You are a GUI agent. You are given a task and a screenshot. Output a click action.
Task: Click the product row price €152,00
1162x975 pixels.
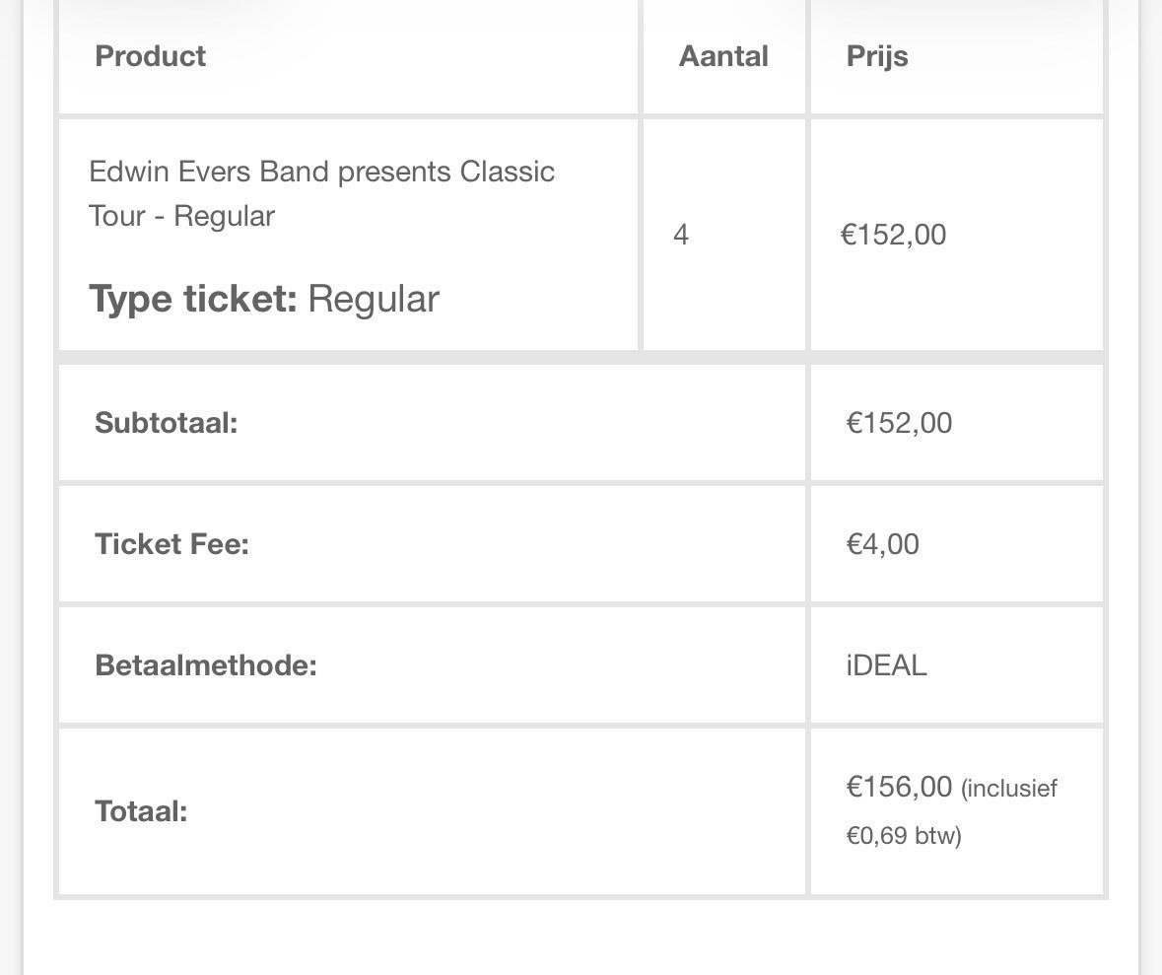893,235
